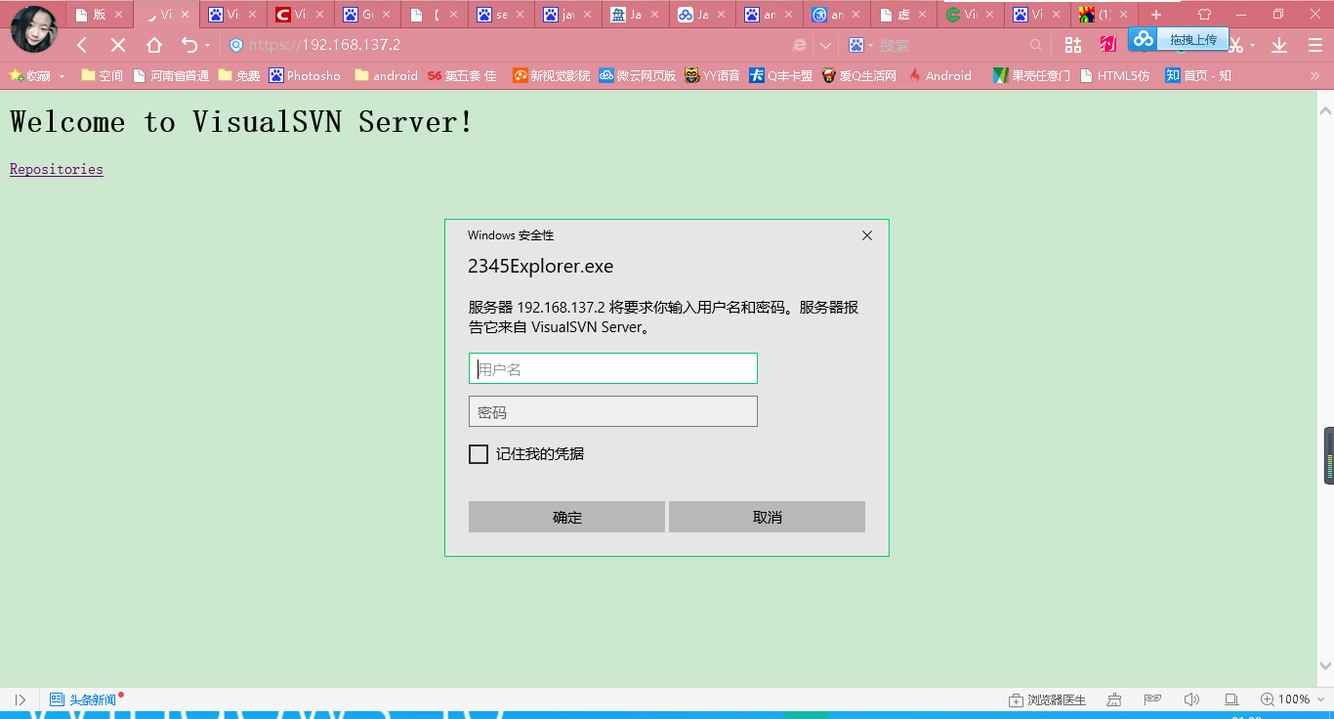Open 浏览器医生 in the status bar
1334x719 pixels.
1047,699
